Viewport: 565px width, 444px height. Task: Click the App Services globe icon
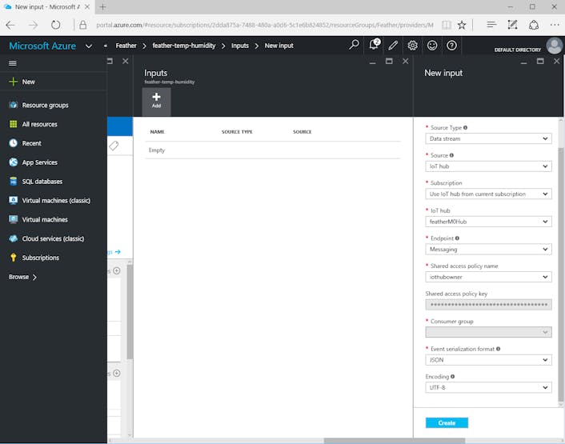[14, 162]
